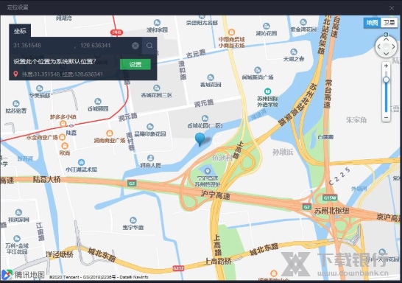Pan the map right with the right arrow
The height and width of the screenshot is (283, 402).
393,46
